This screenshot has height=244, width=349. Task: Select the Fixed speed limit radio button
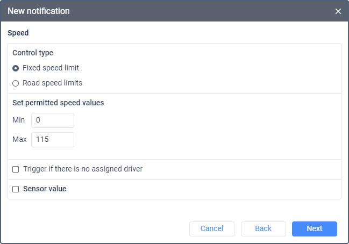click(16, 68)
